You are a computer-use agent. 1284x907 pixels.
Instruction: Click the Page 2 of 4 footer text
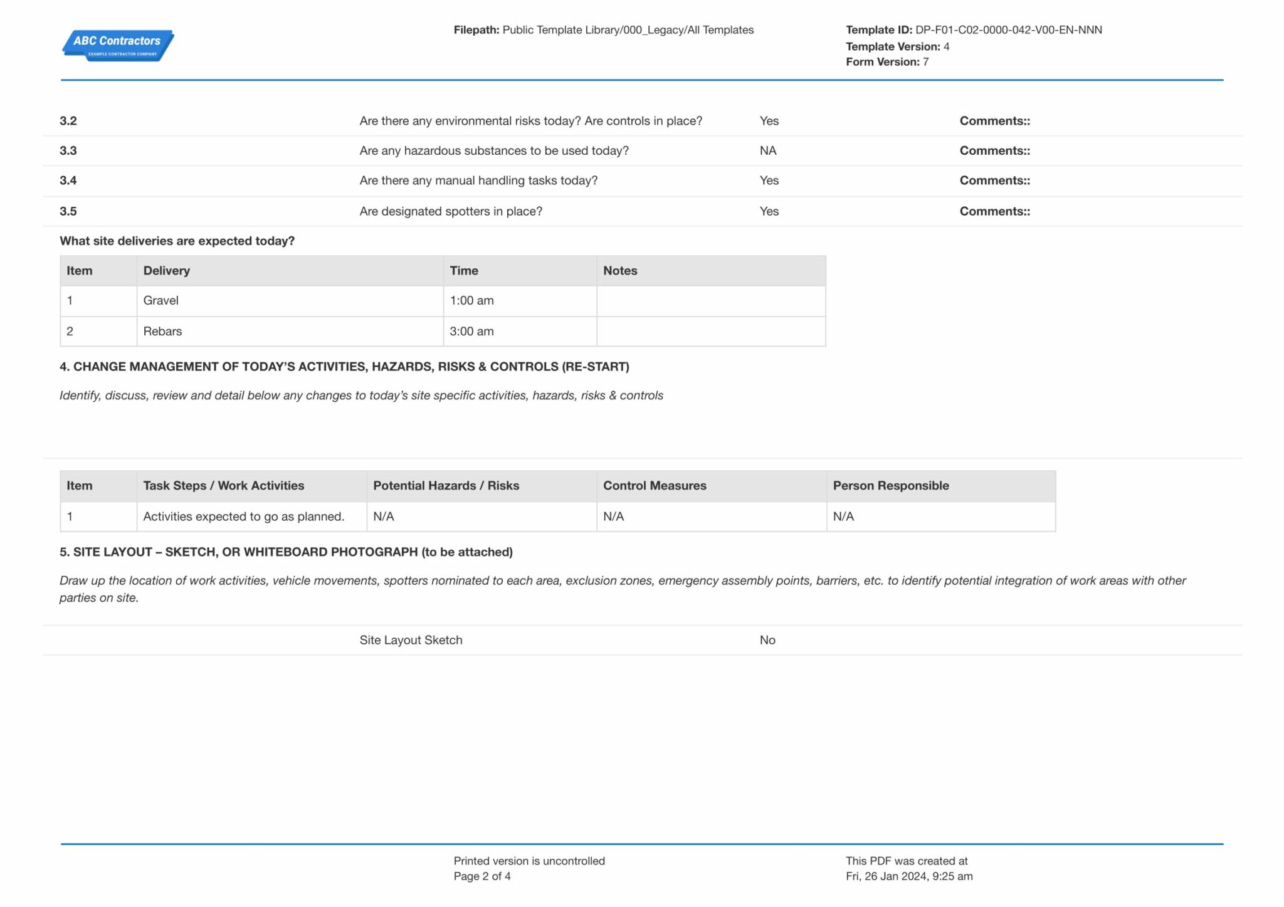481,877
